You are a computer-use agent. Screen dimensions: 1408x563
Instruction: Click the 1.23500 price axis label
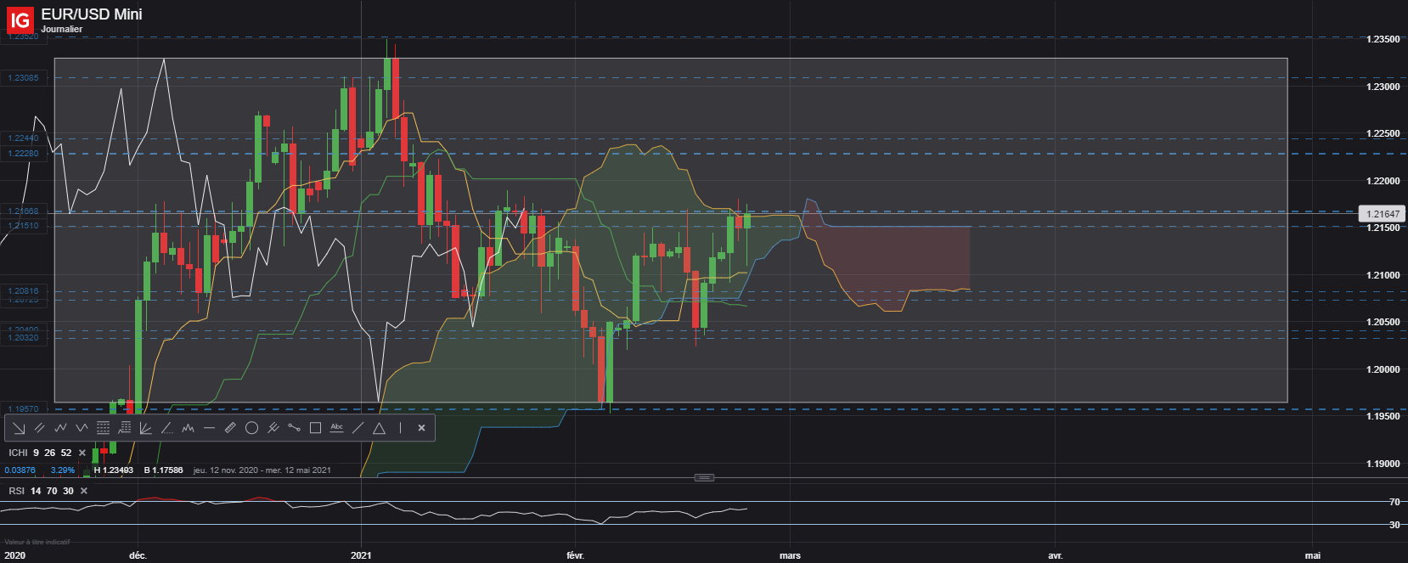click(x=1383, y=39)
